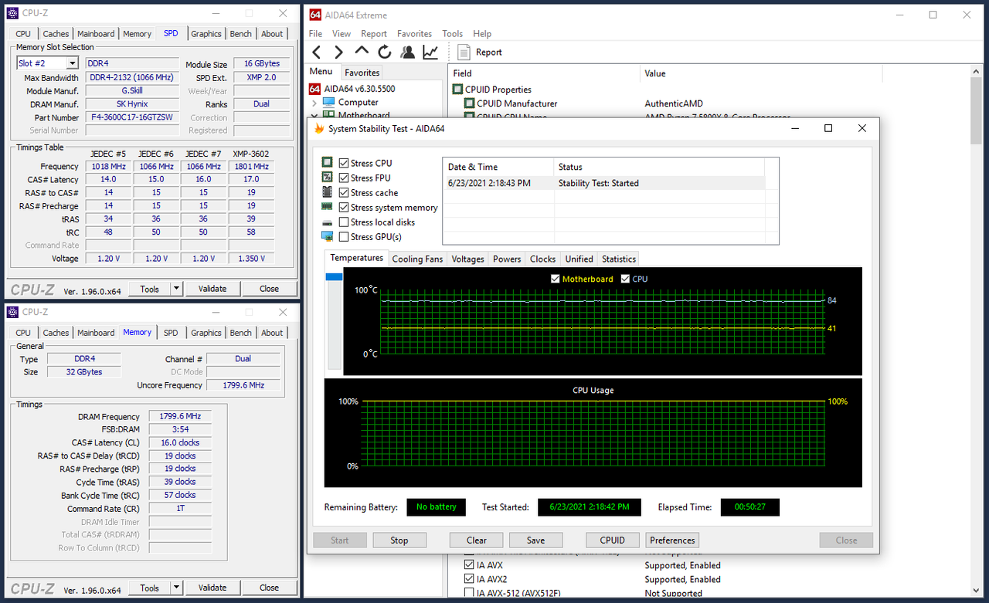Open Preferences in stability test
The image size is (989, 603).
[672, 540]
